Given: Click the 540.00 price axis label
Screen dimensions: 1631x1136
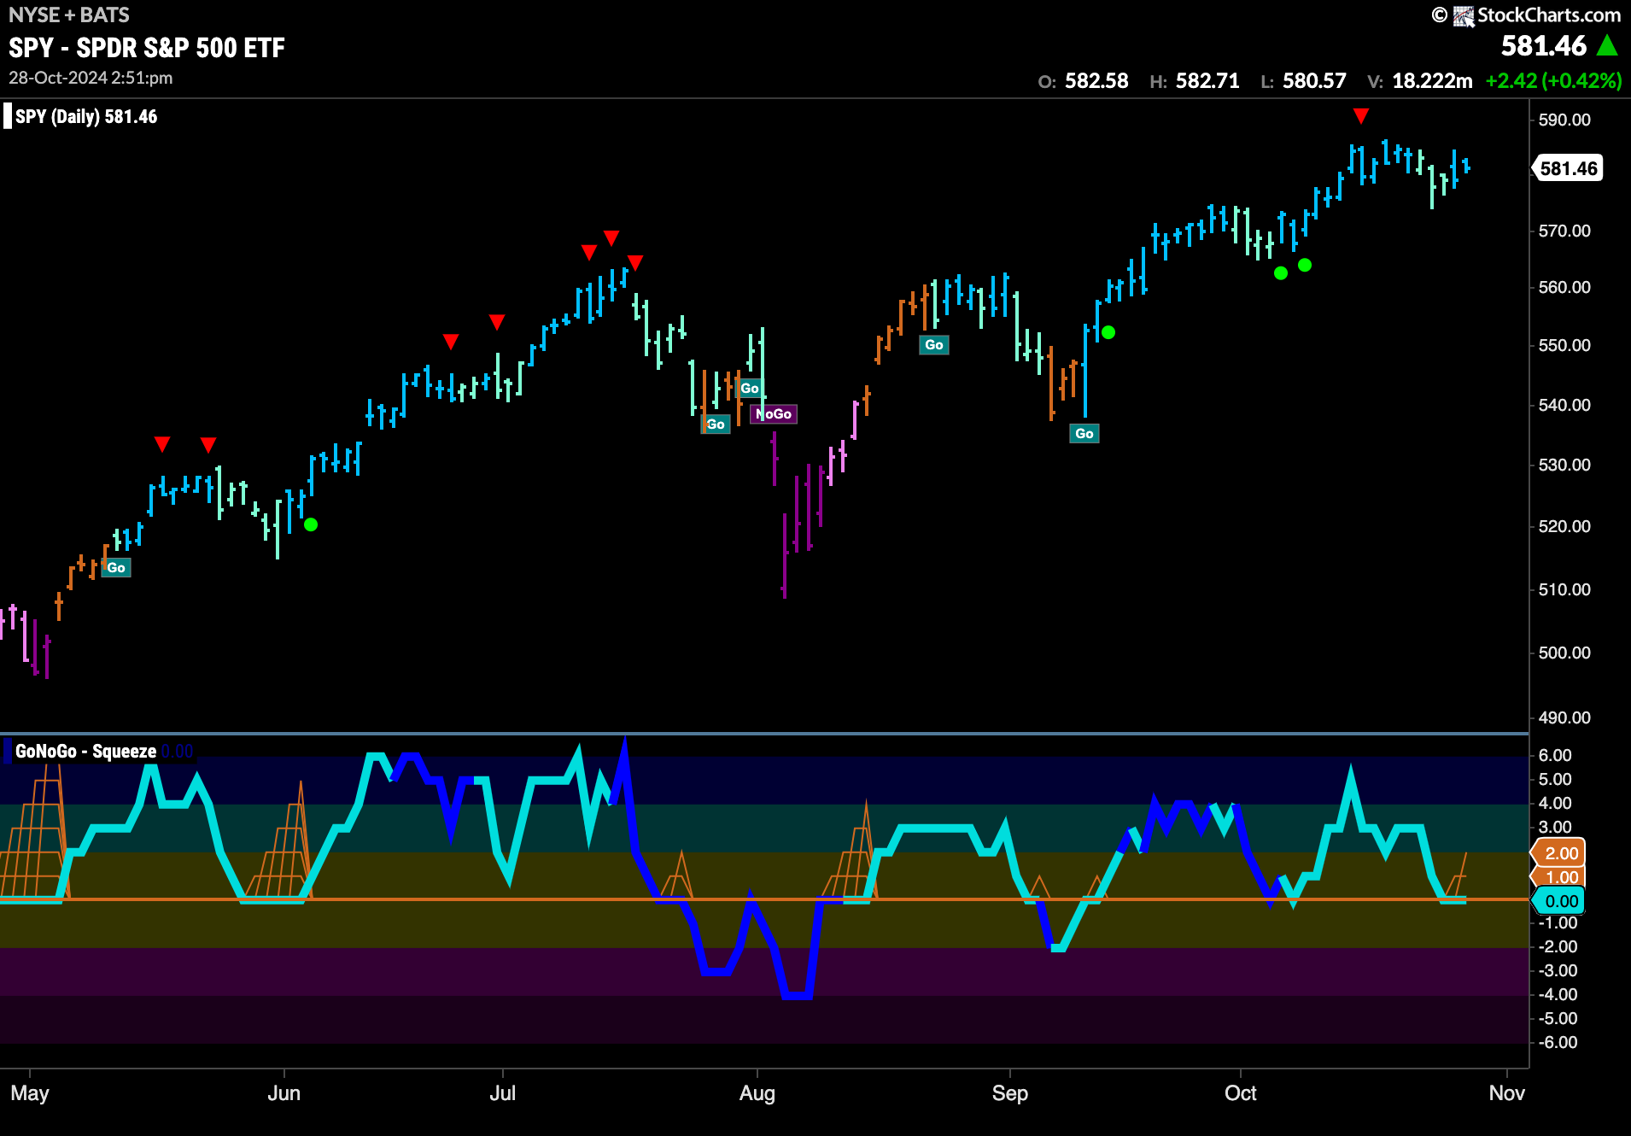Looking at the screenshot, I should (x=1564, y=405).
